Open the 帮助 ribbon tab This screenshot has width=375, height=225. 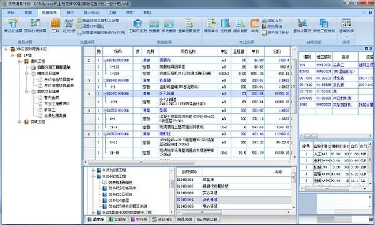[147, 12]
